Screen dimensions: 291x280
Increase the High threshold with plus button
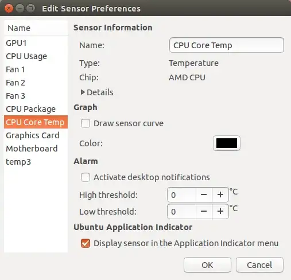220,195
